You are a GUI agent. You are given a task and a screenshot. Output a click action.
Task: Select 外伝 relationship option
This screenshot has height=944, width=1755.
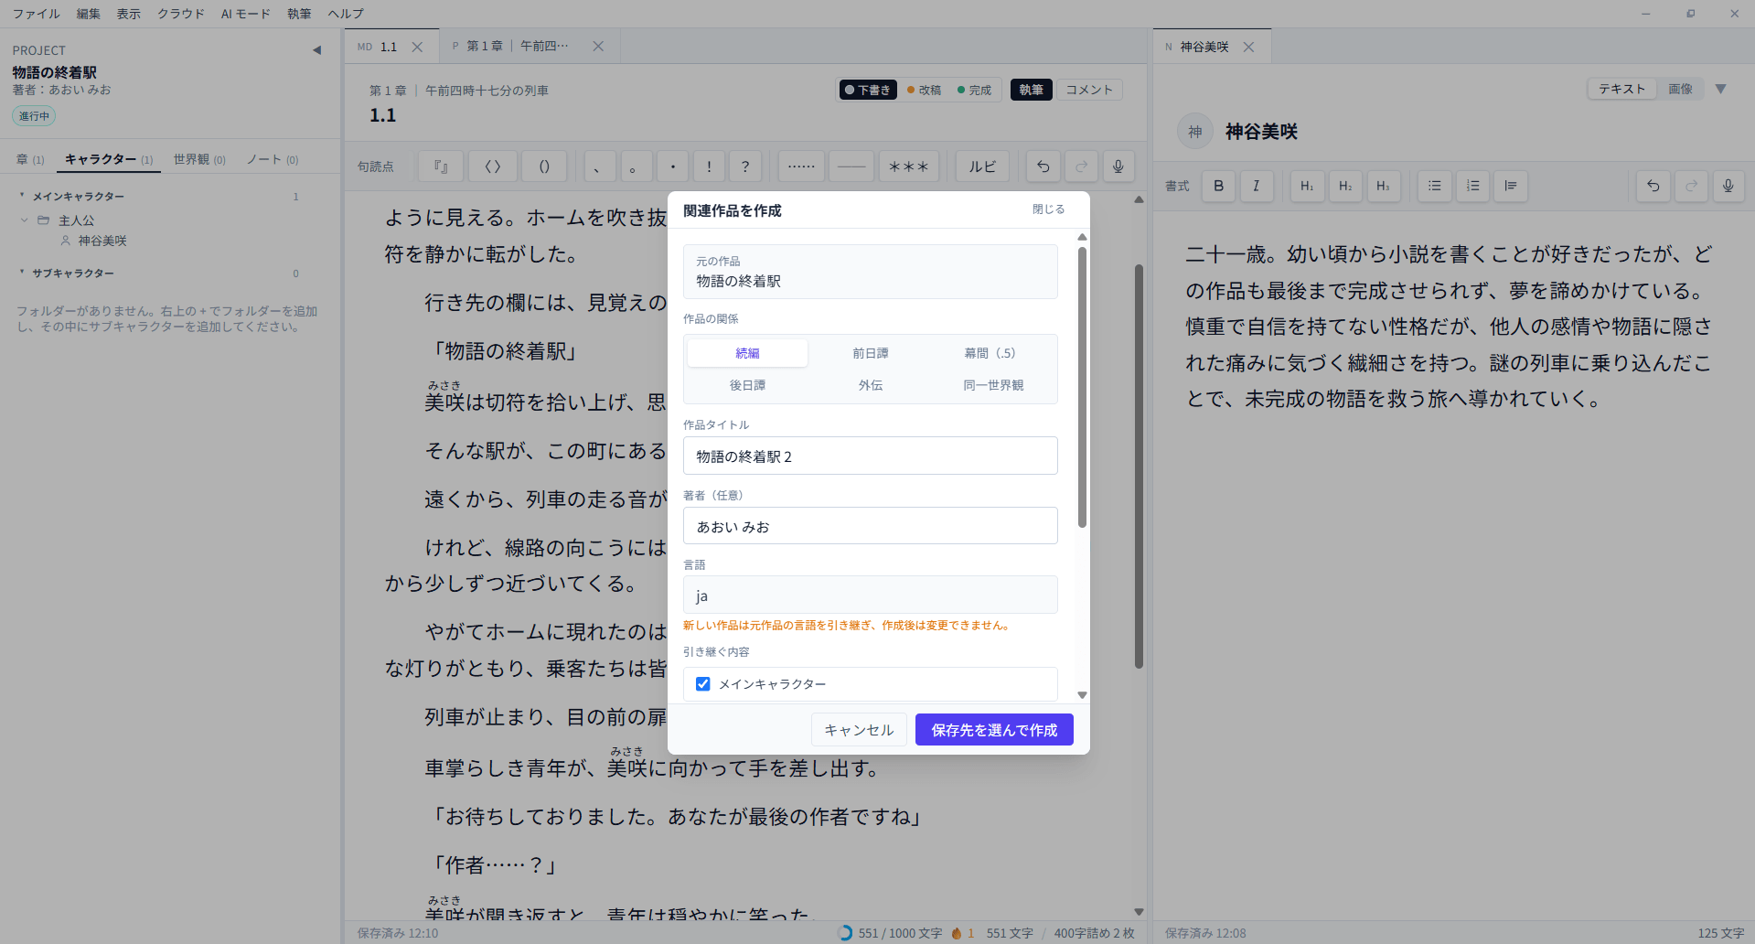pos(871,385)
